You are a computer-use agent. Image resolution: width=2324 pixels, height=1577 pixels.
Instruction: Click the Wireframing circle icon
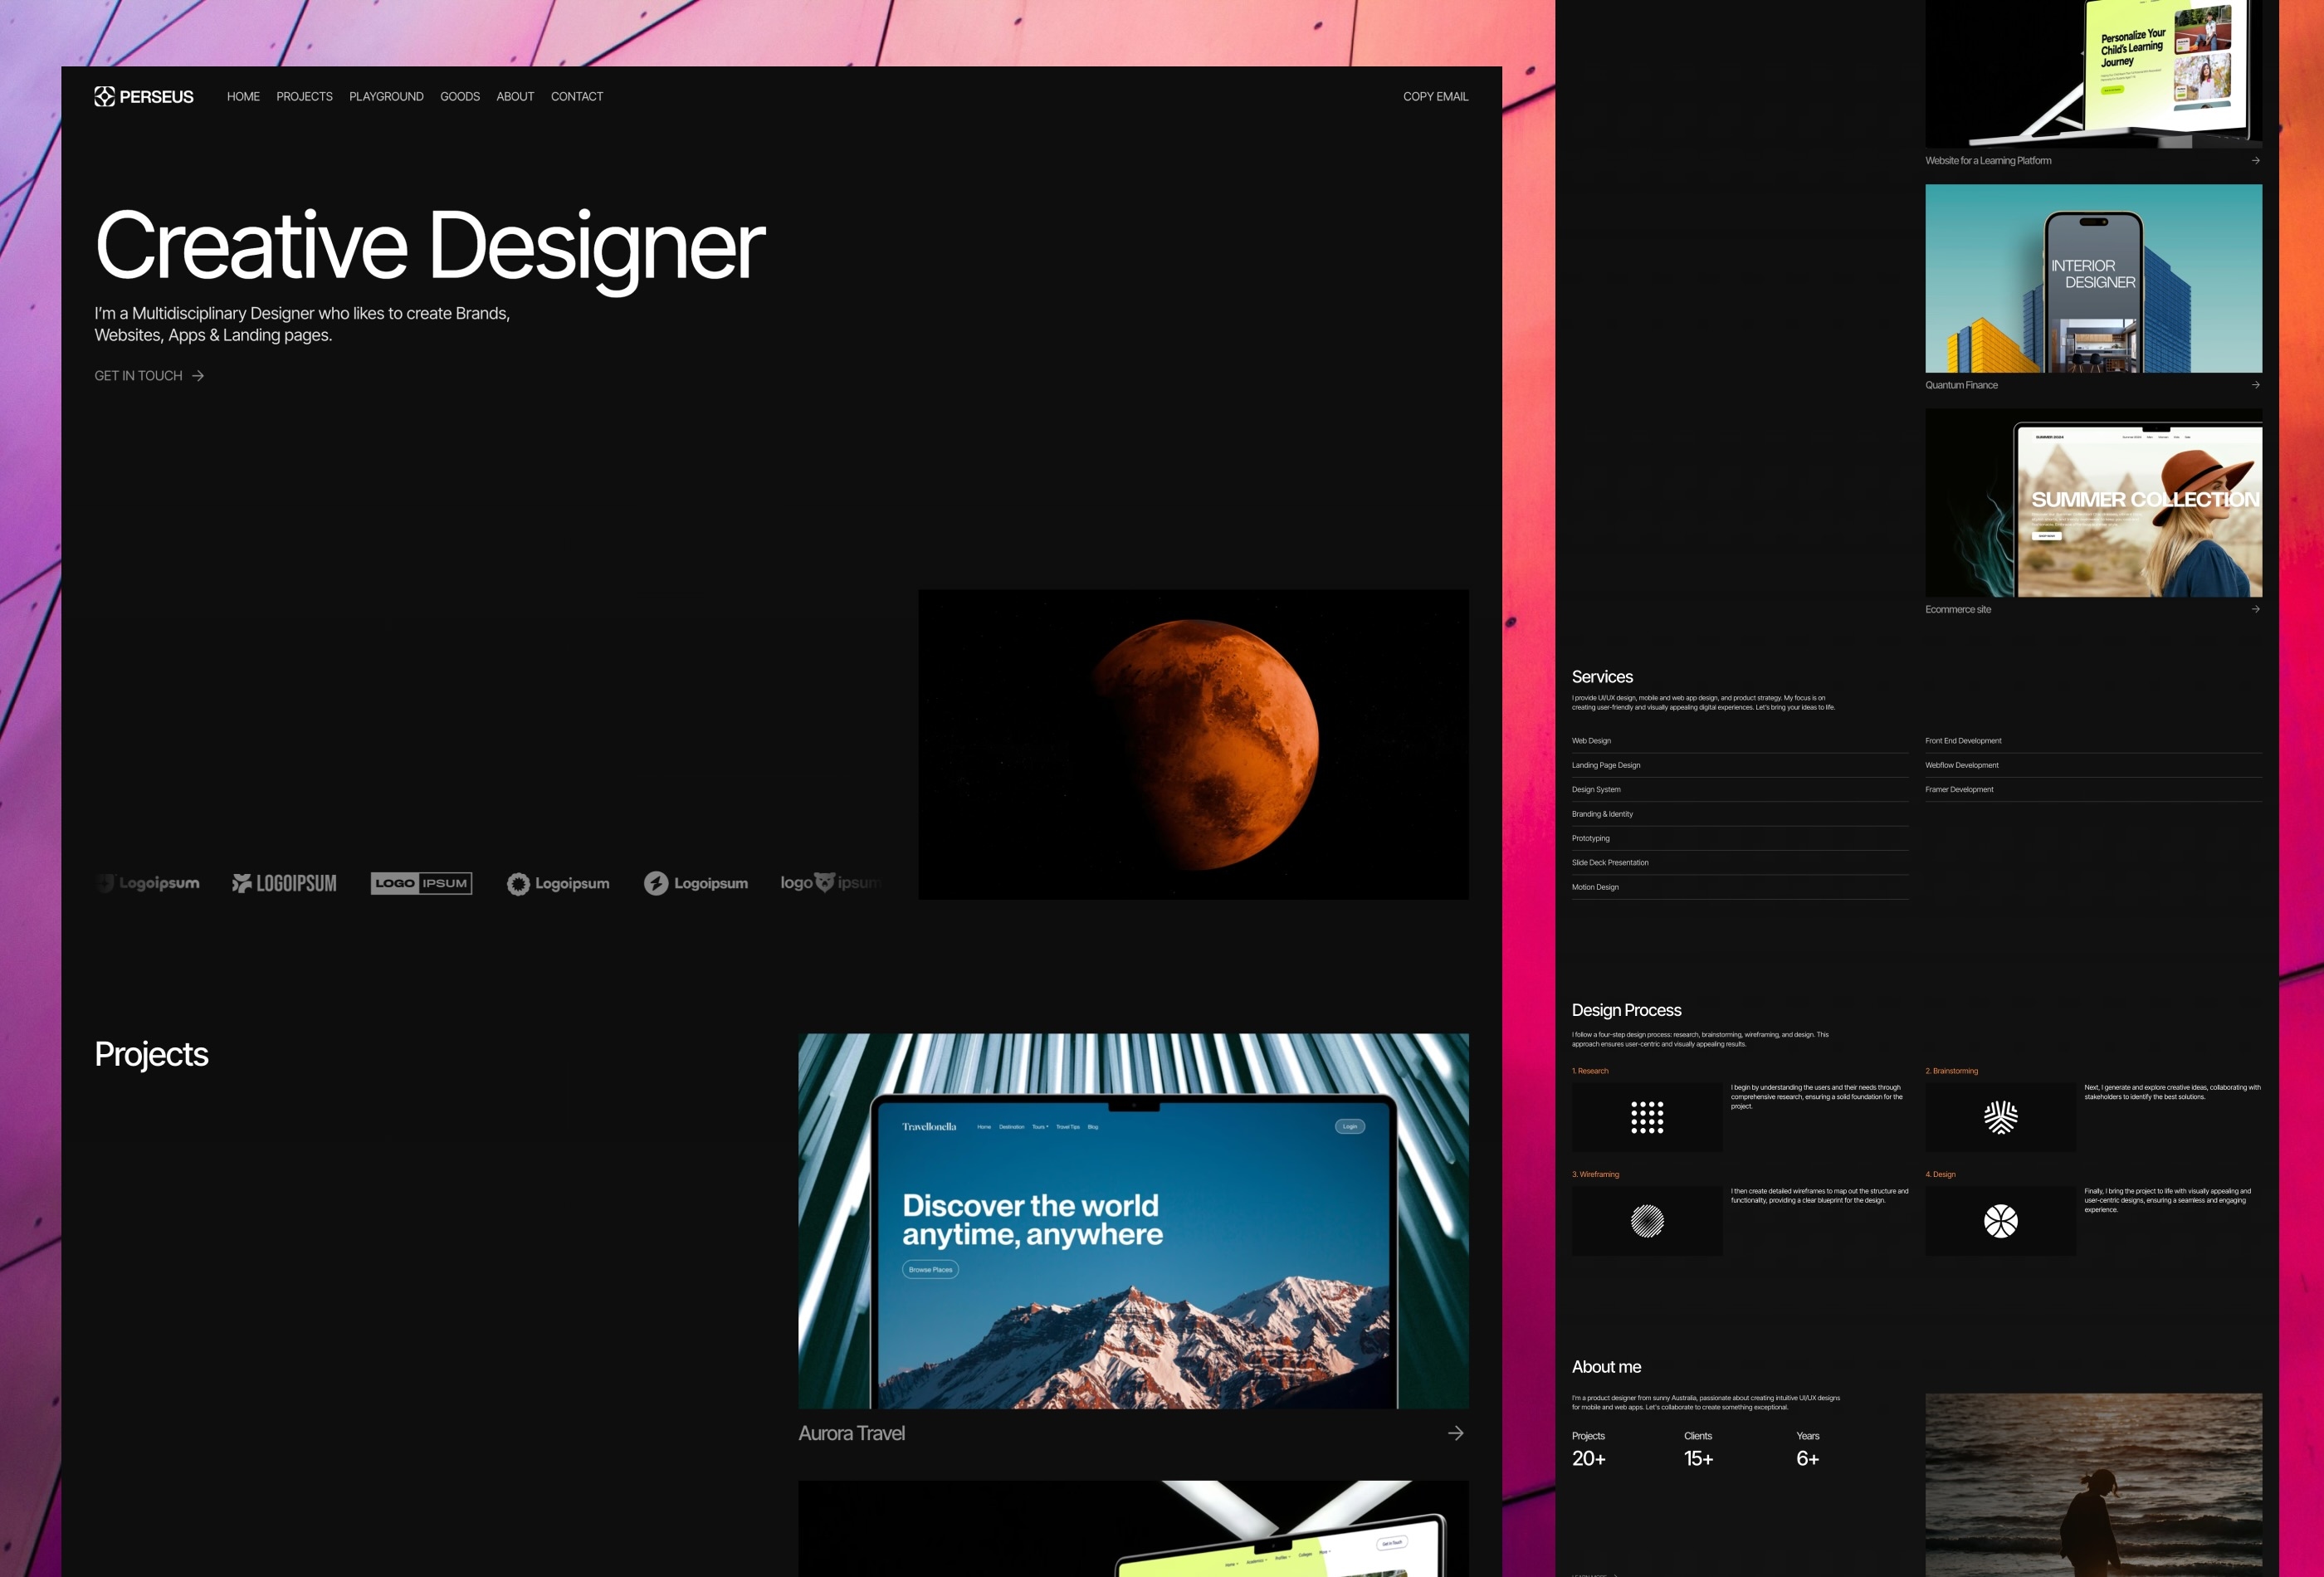point(1647,1221)
